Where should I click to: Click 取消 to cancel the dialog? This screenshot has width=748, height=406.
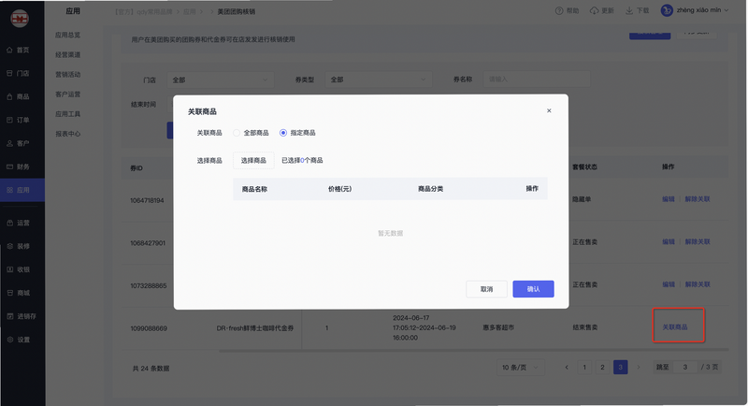coord(486,289)
